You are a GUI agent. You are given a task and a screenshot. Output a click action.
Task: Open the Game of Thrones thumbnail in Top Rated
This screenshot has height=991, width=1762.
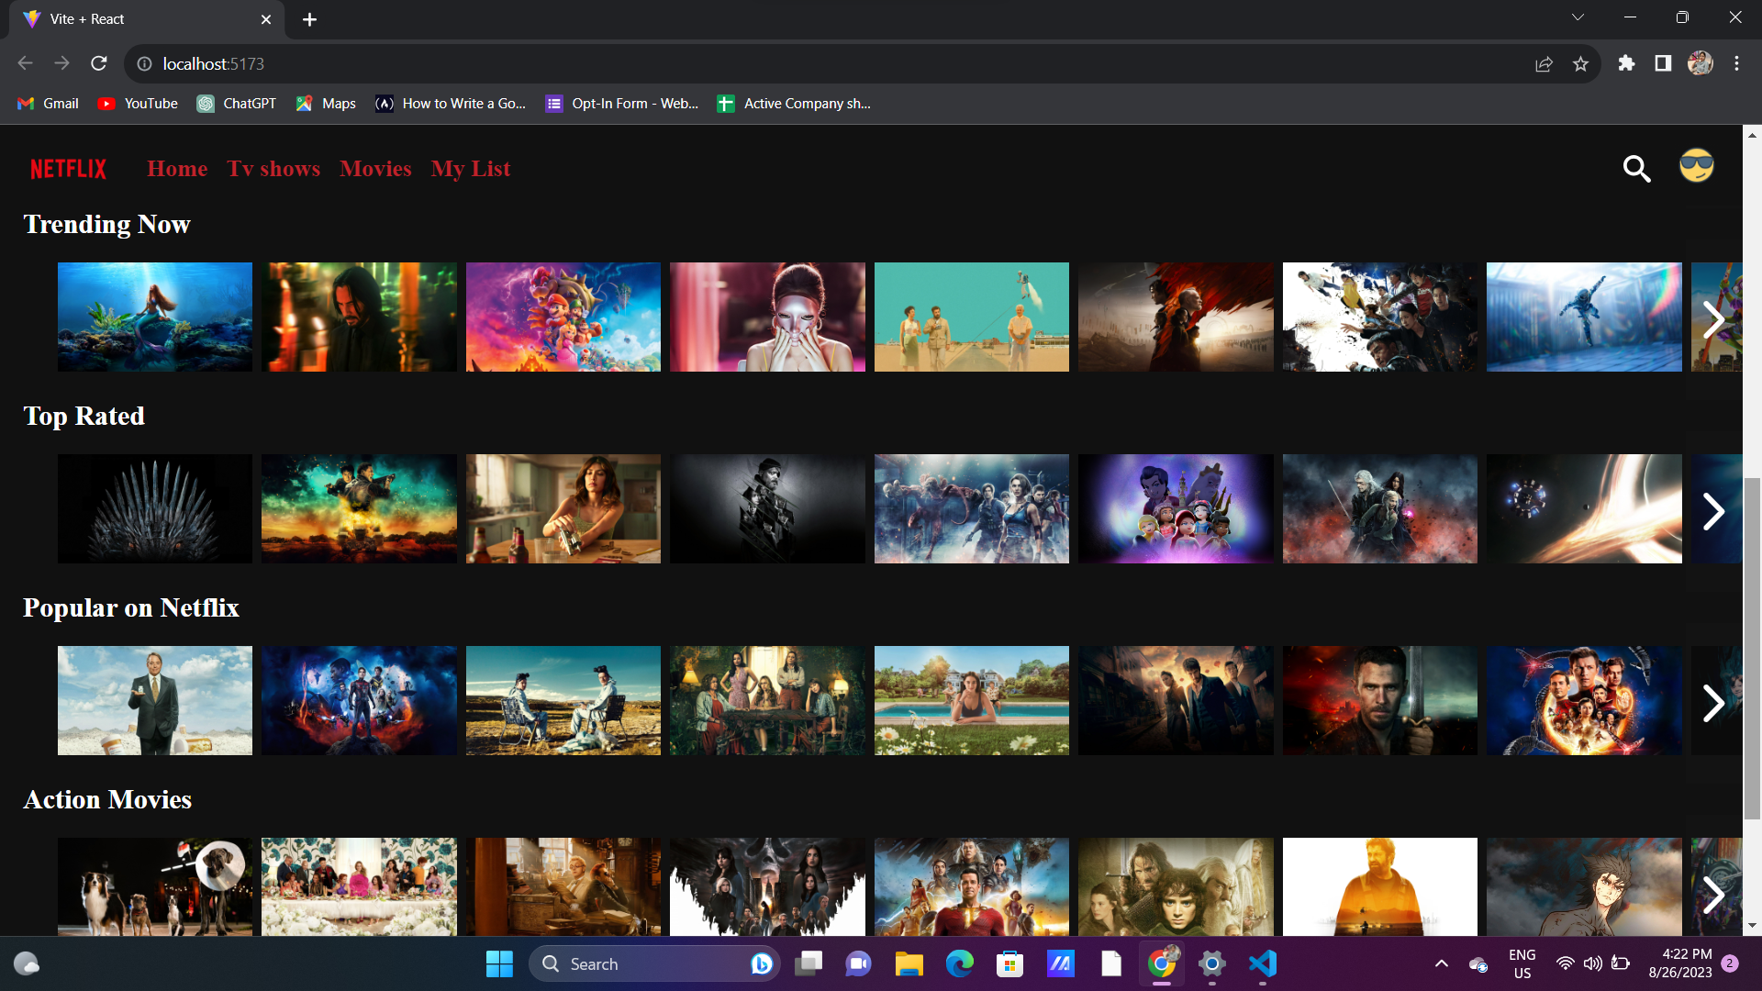(x=154, y=508)
